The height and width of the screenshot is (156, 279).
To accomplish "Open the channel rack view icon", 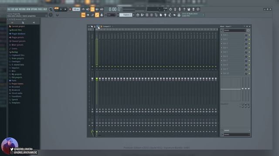I will point(147,15).
